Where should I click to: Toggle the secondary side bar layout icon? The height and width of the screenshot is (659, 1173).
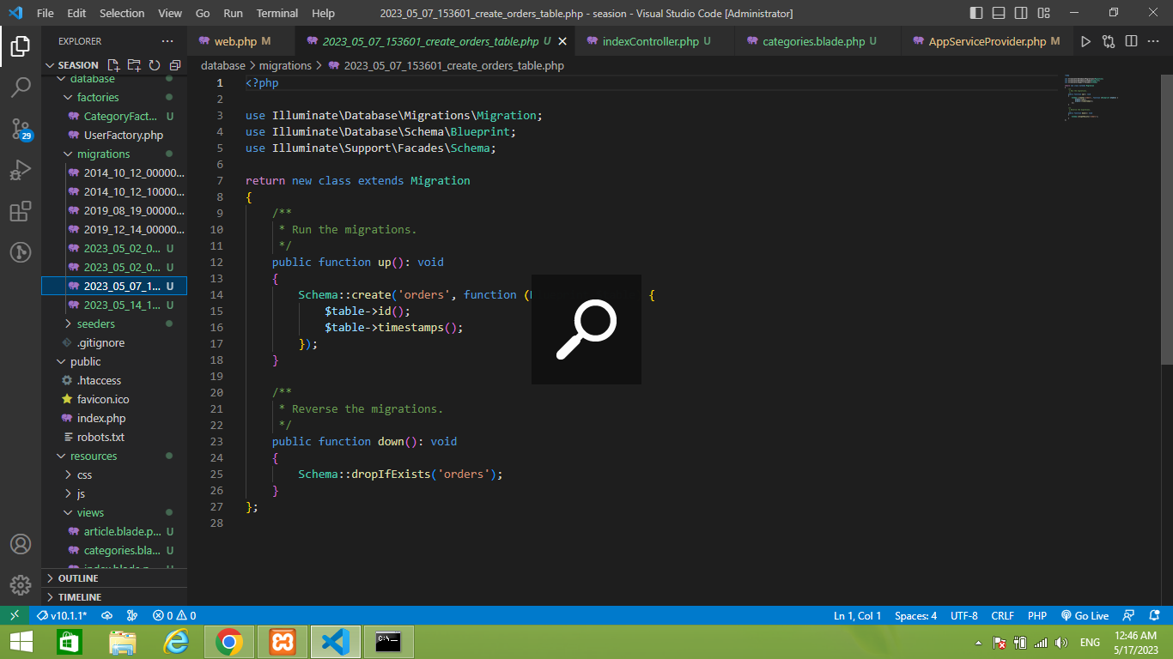coord(1021,13)
